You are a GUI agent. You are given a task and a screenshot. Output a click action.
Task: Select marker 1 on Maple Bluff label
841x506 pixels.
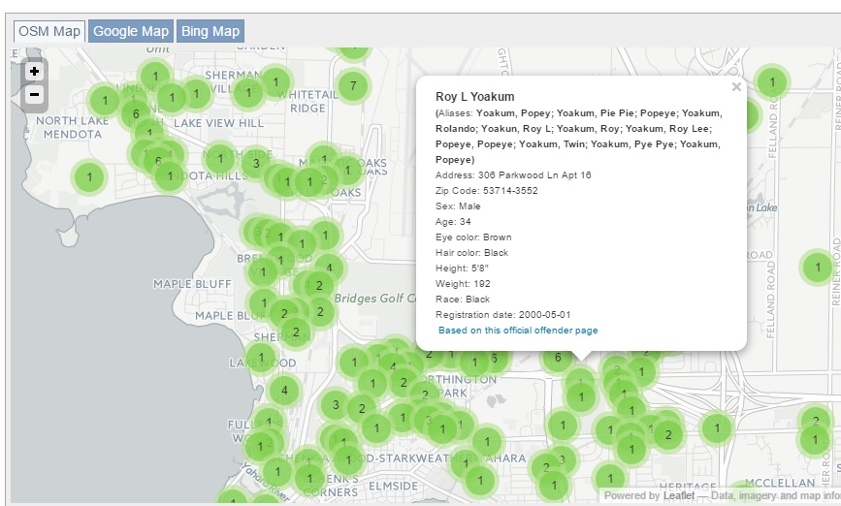(263, 303)
